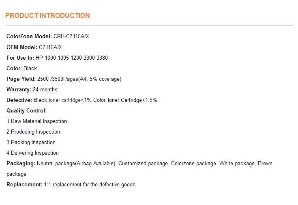Click the For Use In label
The width and height of the screenshot is (298, 205).
click(x=20, y=58)
